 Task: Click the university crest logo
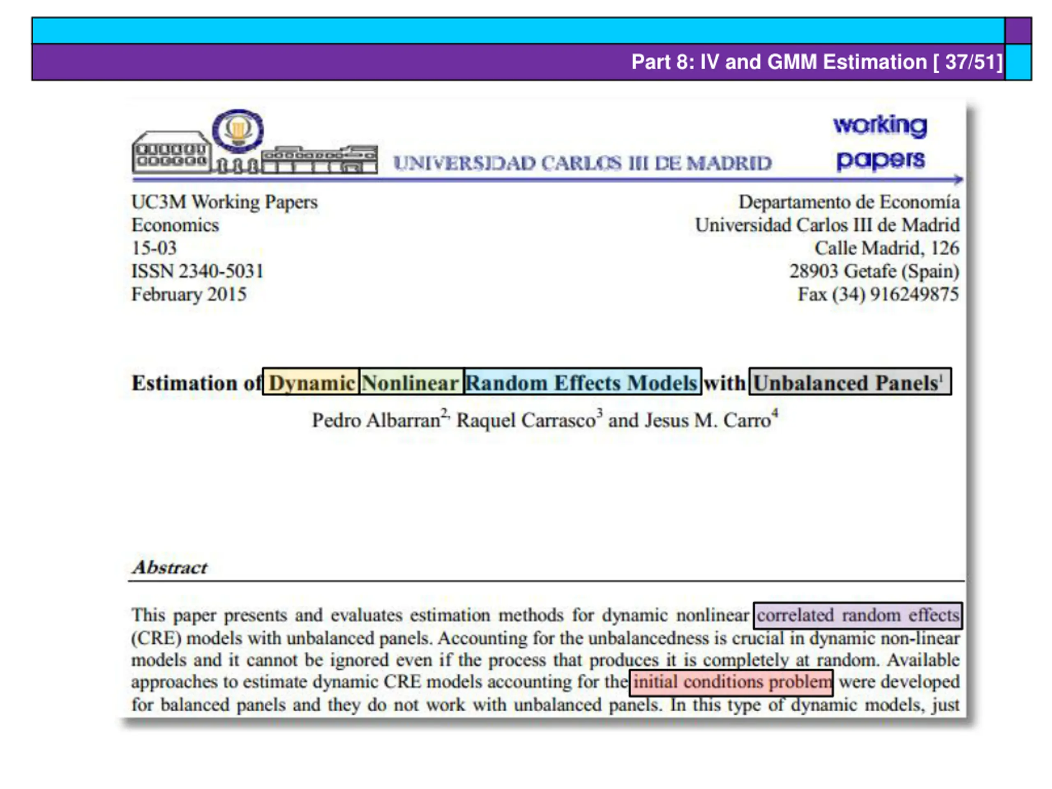[238, 131]
